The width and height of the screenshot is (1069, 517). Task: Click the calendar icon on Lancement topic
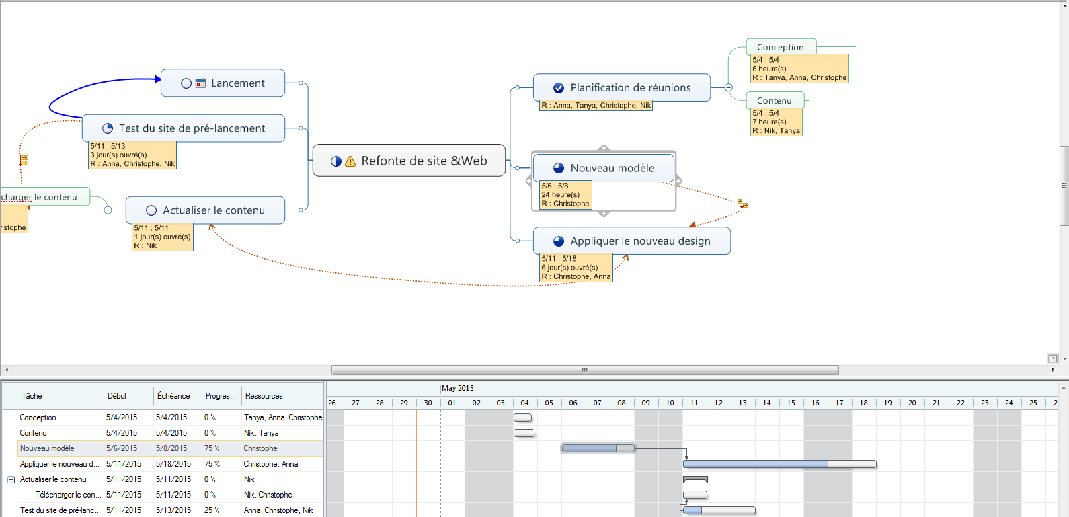click(200, 83)
